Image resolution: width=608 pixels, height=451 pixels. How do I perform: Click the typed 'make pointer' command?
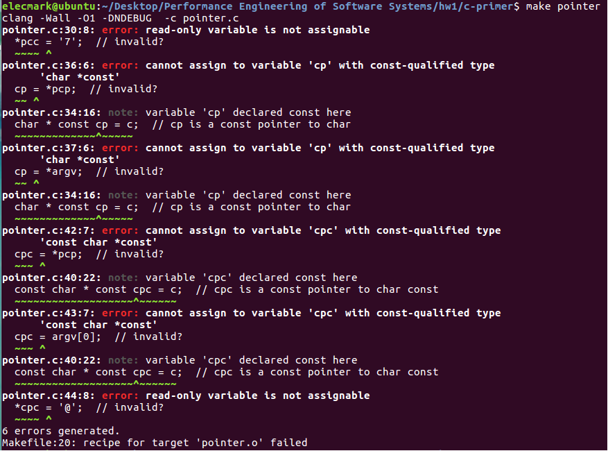563,6
